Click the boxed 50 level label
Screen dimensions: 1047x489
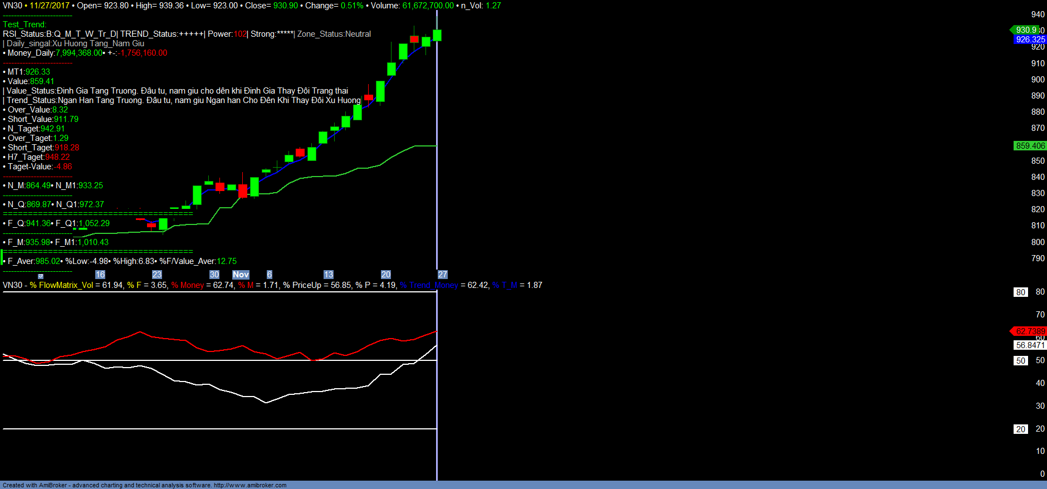coord(1020,361)
